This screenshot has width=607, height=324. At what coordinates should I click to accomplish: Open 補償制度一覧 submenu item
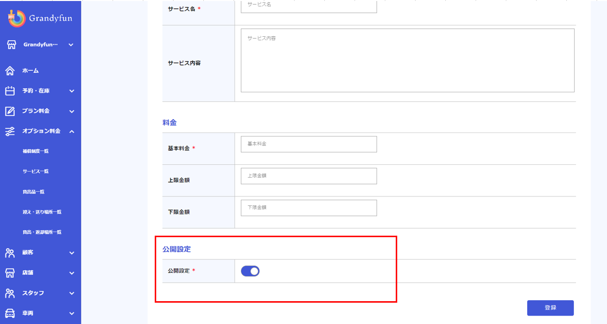point(36,151)
